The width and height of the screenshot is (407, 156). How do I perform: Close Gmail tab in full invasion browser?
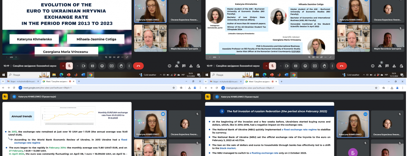pyautogui.click(x=241, y=81)
